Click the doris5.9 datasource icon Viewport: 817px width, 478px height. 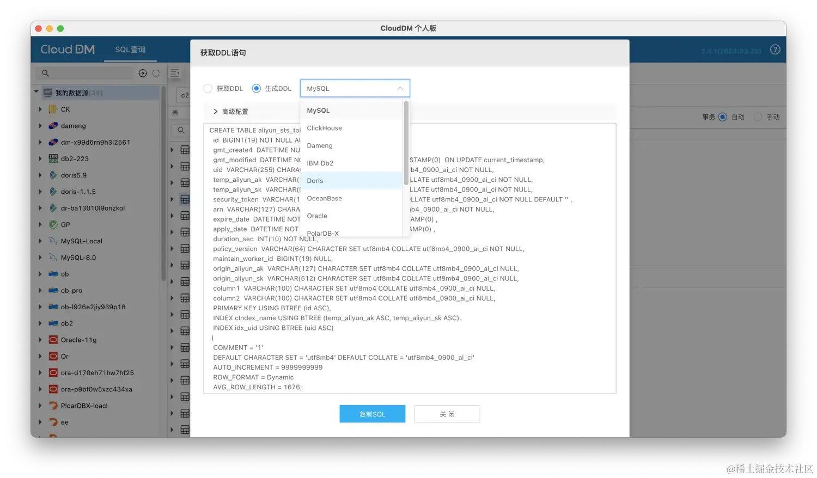53,175
